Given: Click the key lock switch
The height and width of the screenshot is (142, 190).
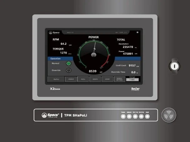Looking at the screenshot, I should coord(174,66).
